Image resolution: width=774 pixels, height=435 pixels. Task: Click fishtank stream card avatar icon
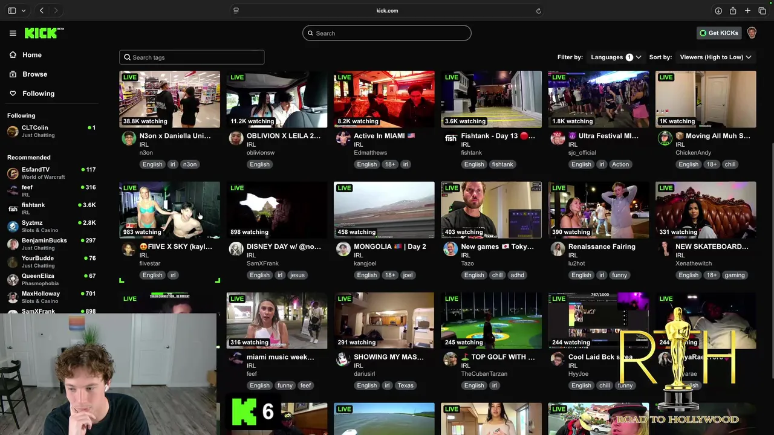(x=450, y=138)
